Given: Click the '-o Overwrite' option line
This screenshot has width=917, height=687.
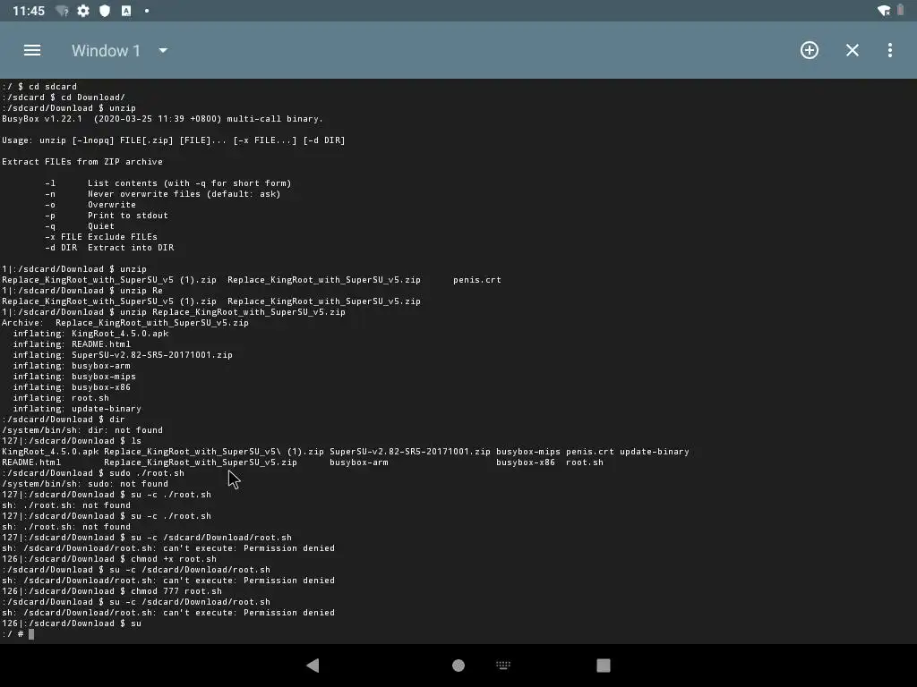Looking at the screenshot, I should click(x=90, y=205).
